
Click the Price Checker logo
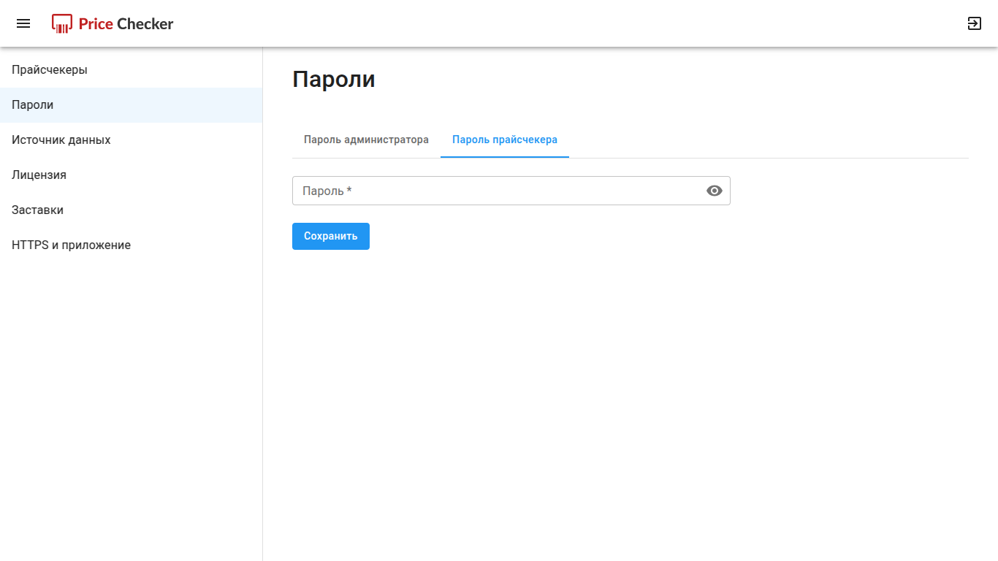click(113, 23)
